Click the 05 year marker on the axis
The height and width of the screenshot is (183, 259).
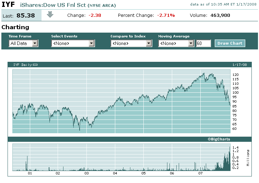tap(144, 173)
